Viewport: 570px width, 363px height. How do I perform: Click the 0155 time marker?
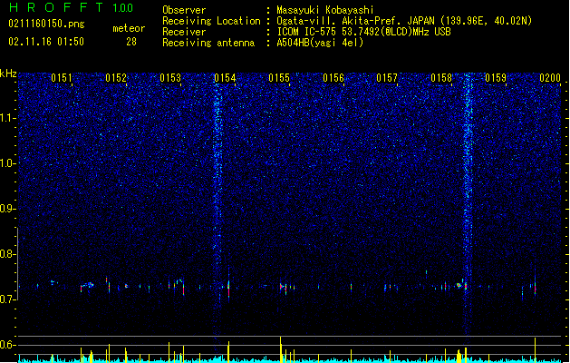point(279,78)
